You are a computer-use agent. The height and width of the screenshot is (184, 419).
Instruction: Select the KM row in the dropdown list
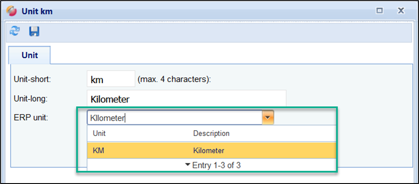99,151
